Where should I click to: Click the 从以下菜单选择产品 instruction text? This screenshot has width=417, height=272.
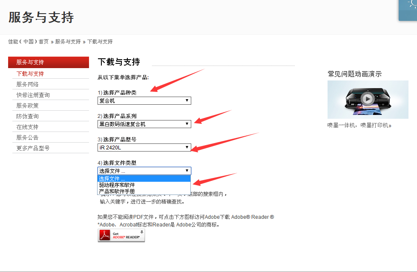pos(123,77)
